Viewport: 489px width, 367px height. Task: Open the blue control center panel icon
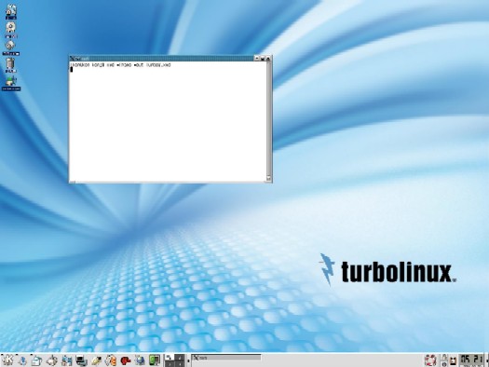coord(67,360)
